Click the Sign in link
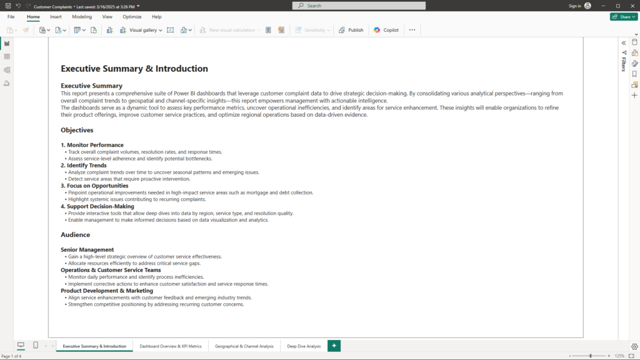This screenshot has height=360, width=640. (x=574, y=6)
